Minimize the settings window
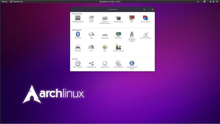Viewport: 220px width, 124px height. pyautogui.click(x=149, y=9)
